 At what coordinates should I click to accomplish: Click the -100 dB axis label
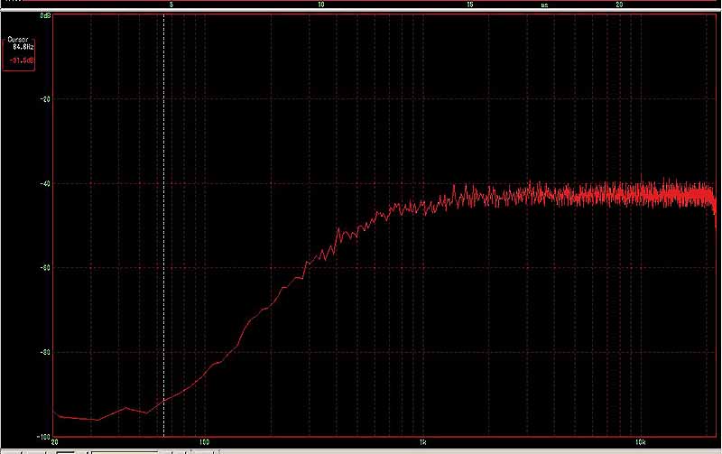point(42,434)
